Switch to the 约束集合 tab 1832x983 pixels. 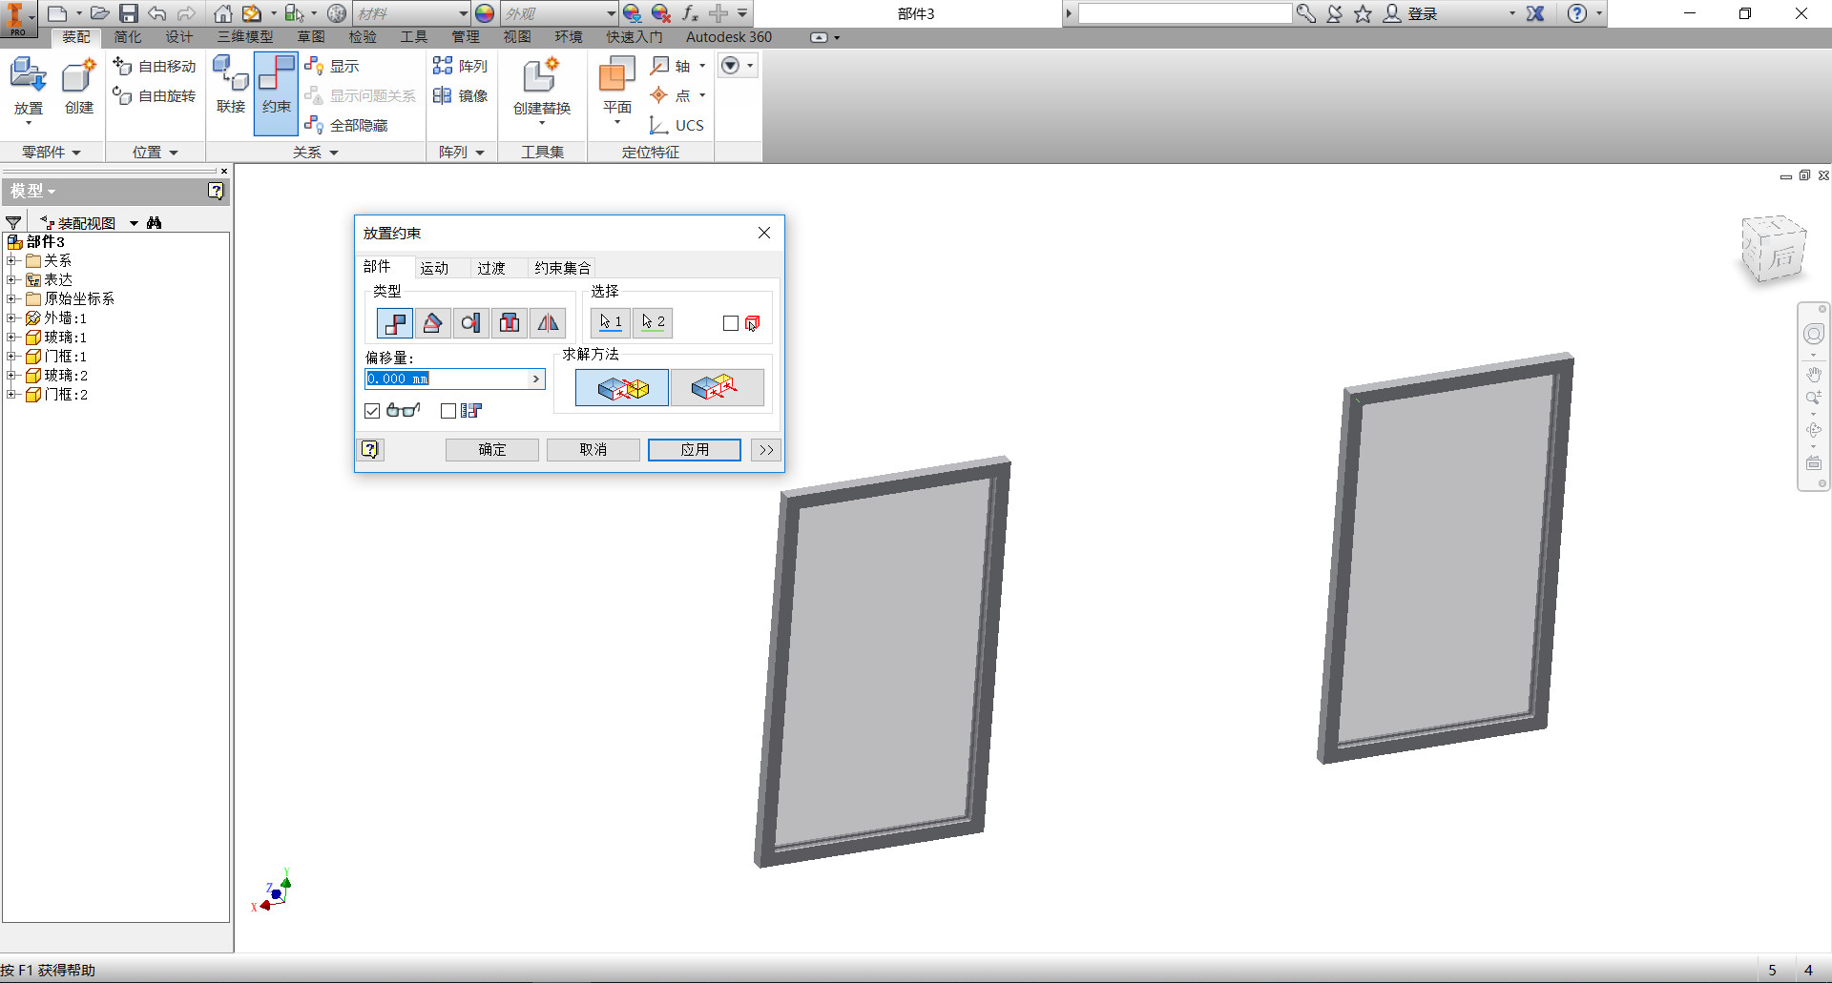tap(563, 268)
